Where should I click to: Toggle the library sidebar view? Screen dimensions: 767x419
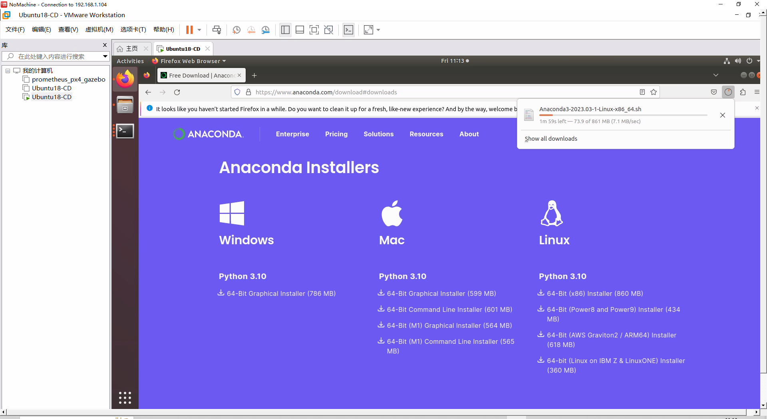[285, 30]
